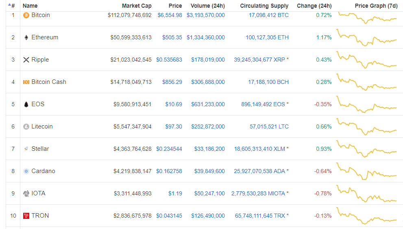
Task: Click Bitcoin price $6,554.98
Action: [170, 15]
